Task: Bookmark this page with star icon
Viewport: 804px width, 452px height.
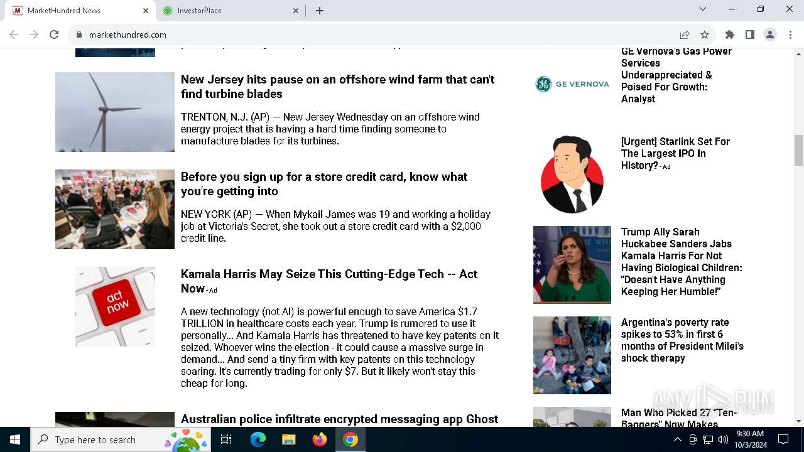Action: pyautogui.click(x=705, y=35)
